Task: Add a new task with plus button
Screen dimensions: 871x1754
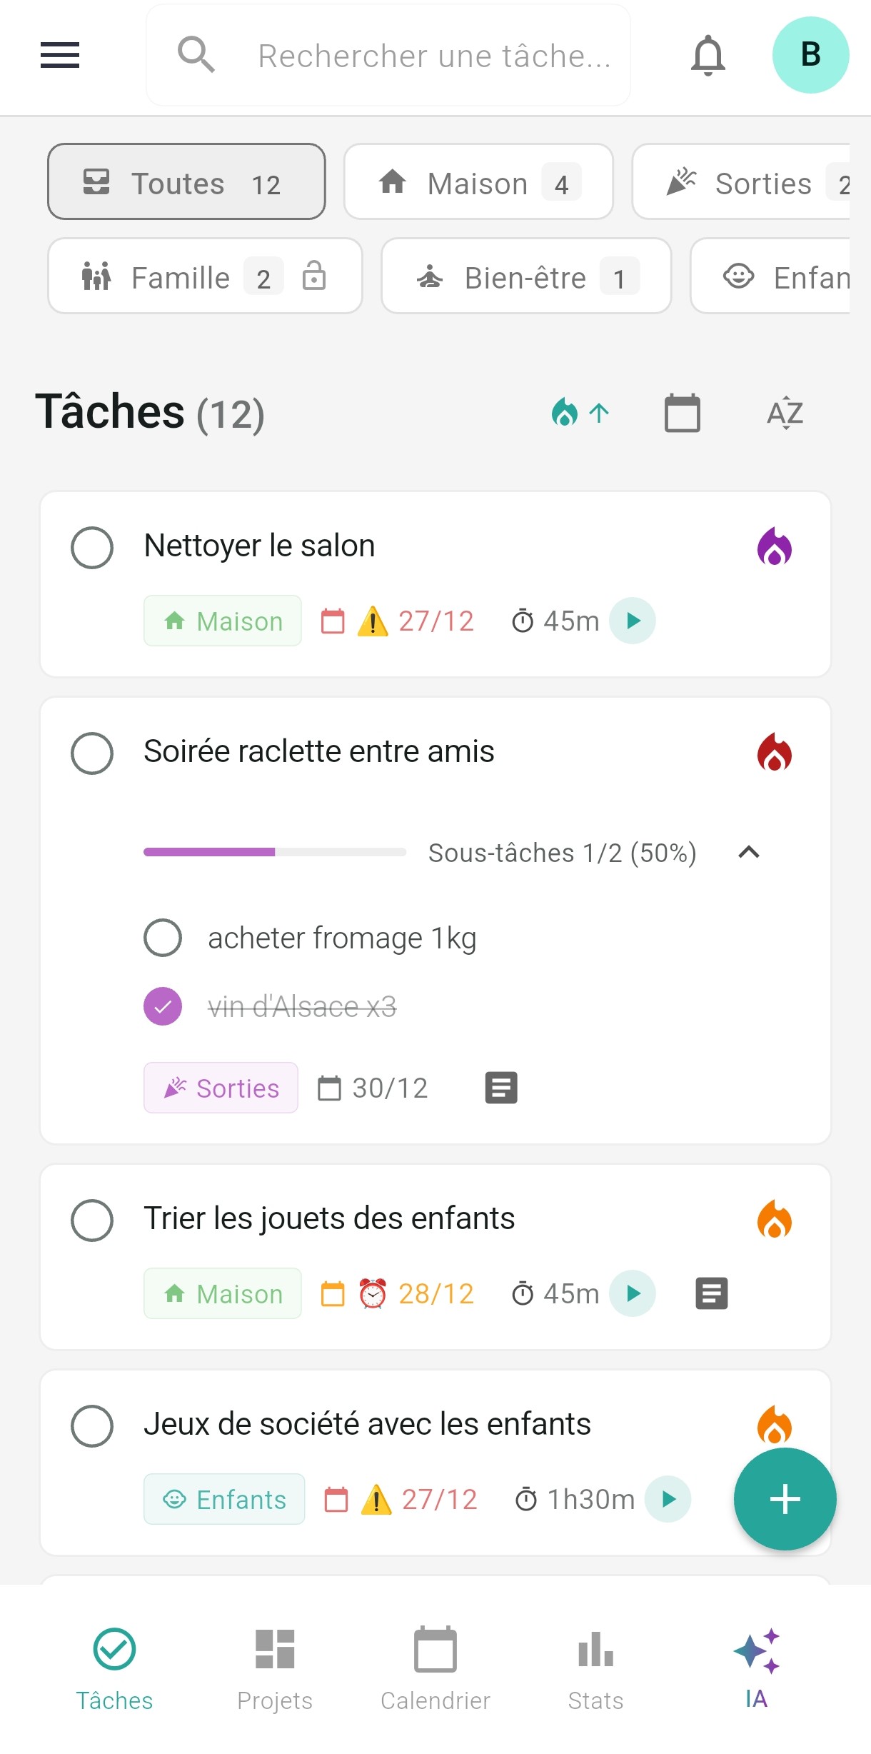Action: tap(785, 1498)
